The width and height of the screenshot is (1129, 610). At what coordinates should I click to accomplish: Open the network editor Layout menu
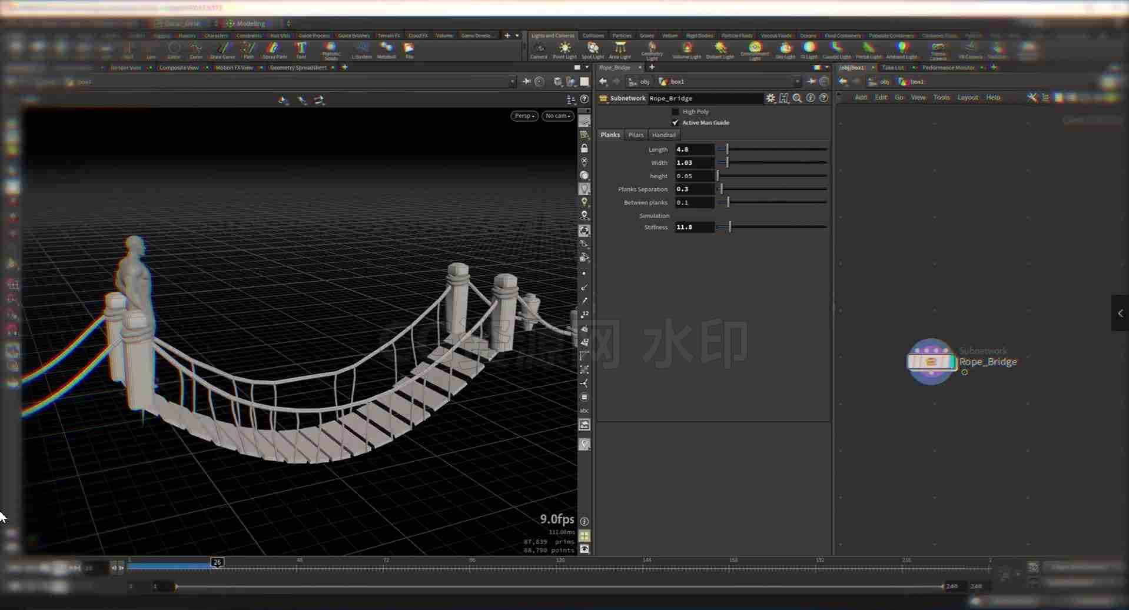click(967, 98)
